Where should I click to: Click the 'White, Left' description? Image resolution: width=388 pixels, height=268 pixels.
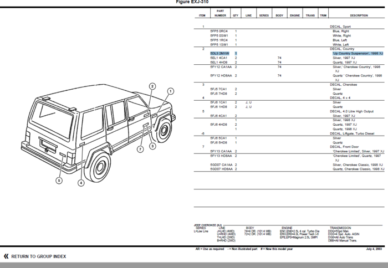pyautogui.click(x=340, y=44)
